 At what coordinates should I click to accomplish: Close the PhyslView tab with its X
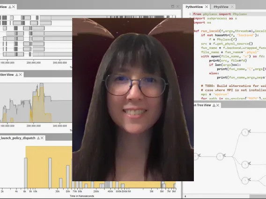(232, 7)
